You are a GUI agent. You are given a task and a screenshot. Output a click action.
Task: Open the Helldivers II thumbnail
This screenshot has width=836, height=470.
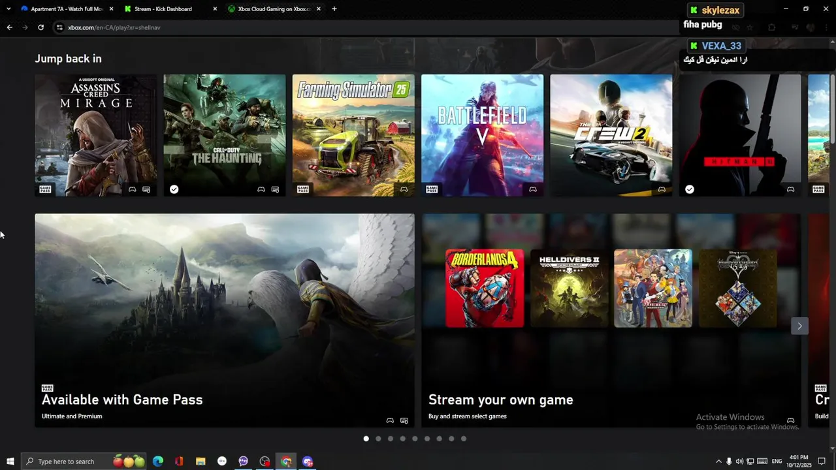pos(569,288)
